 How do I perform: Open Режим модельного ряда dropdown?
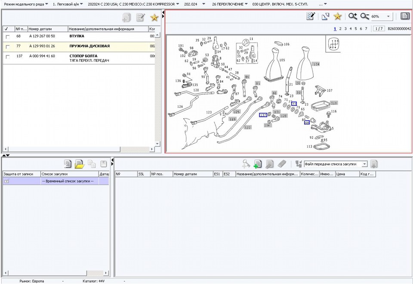click(26, 4)
